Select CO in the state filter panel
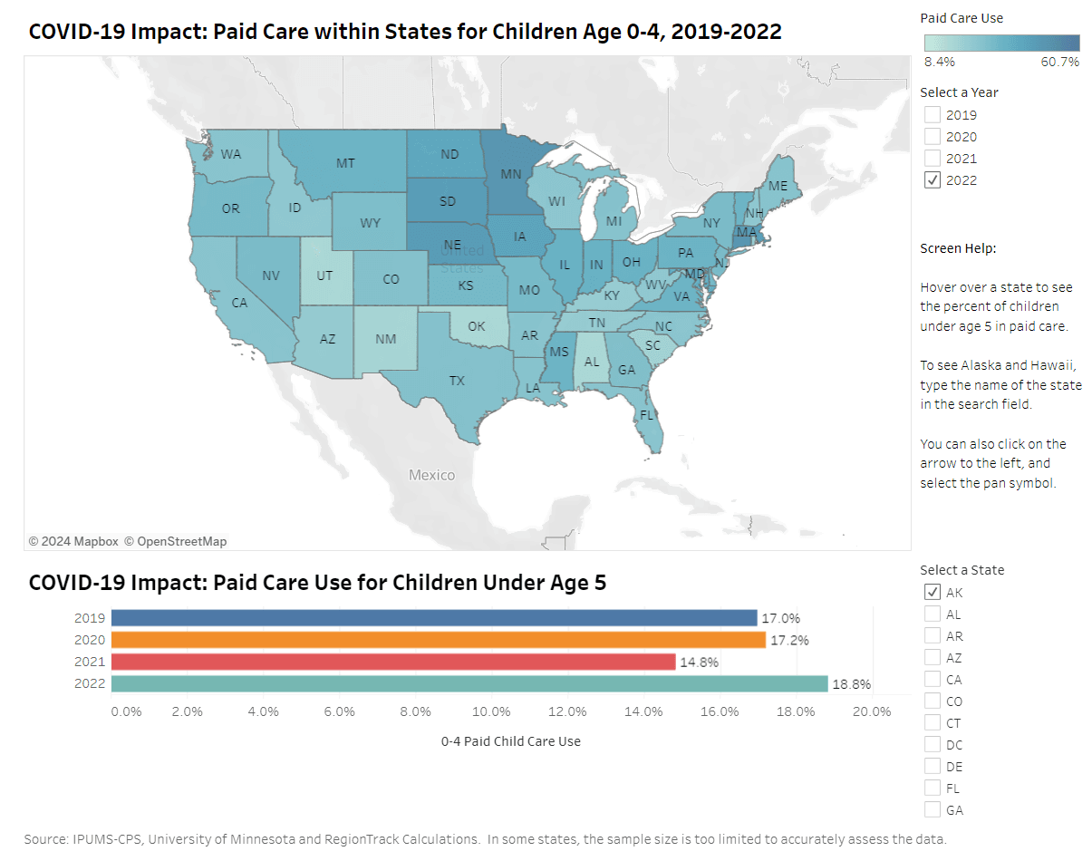The width and height of the screenshot is (1092, 861). pyautogui.click(x=933, y=701)
